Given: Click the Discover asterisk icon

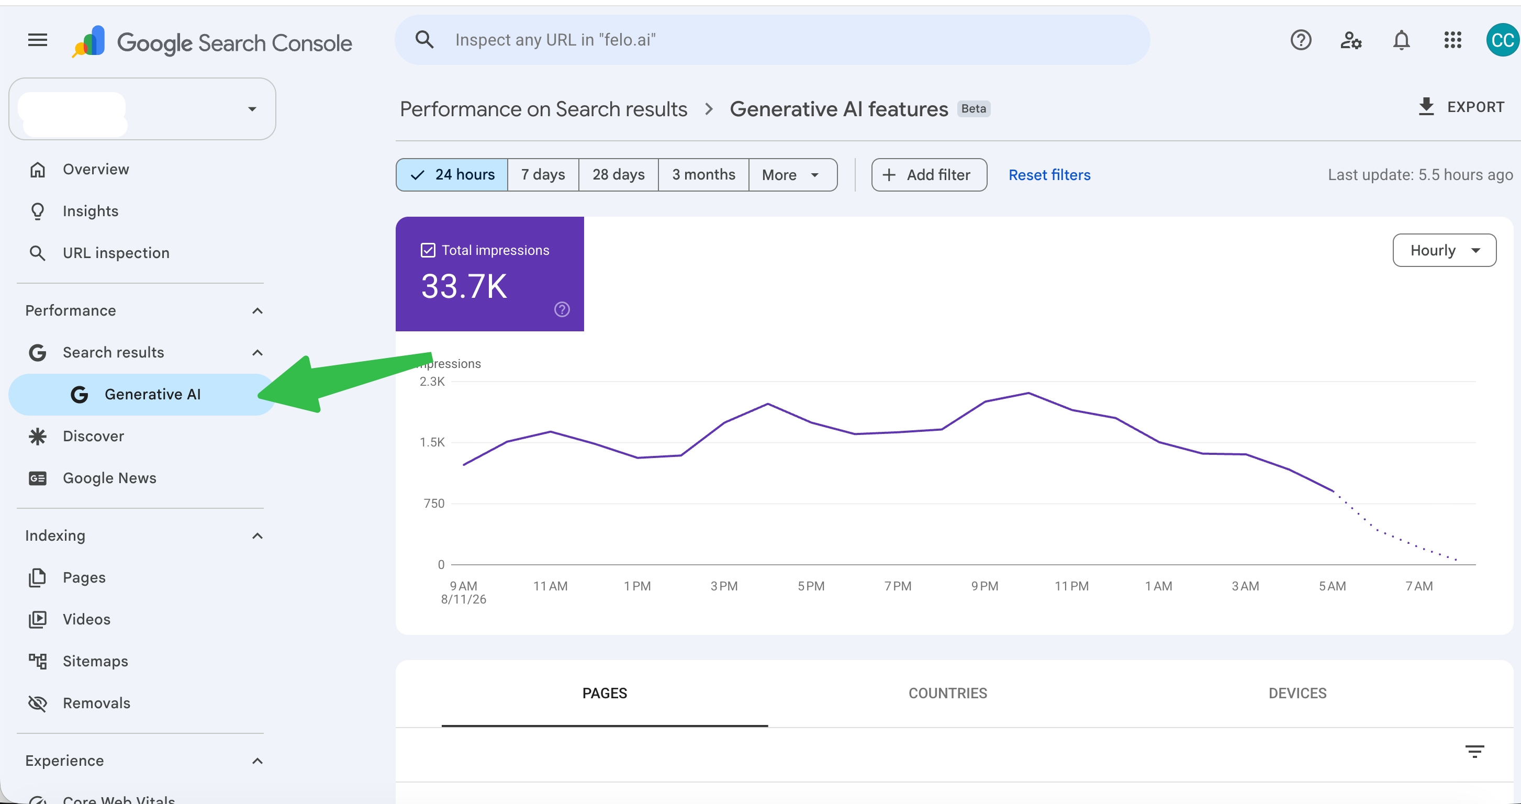Looking at the screenshot, I should point(38,436).
